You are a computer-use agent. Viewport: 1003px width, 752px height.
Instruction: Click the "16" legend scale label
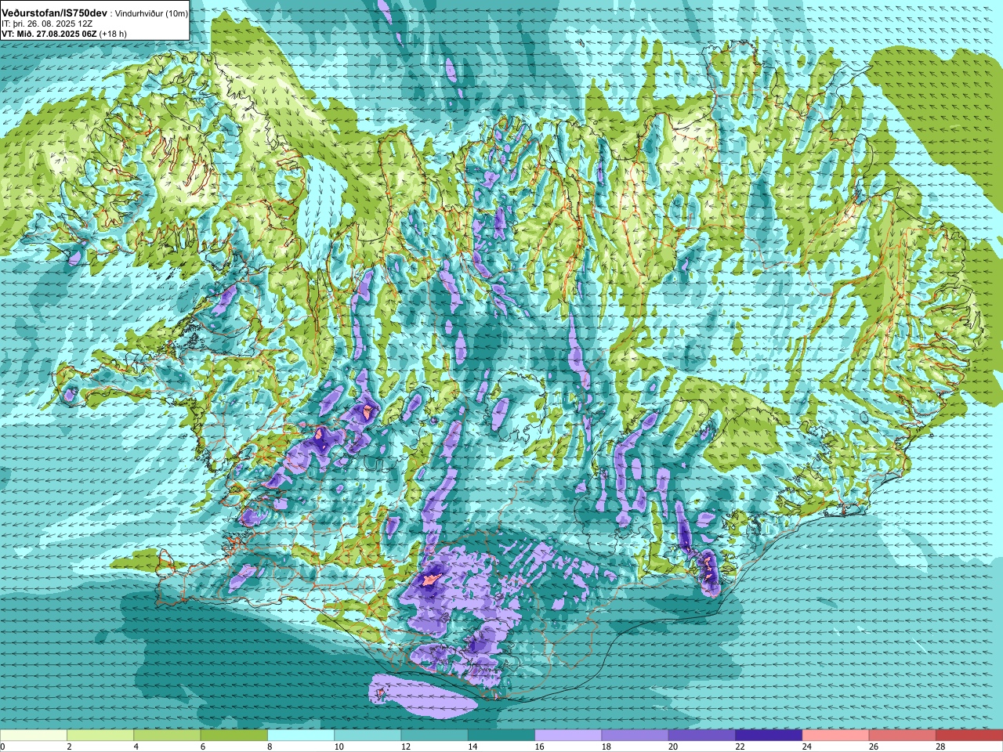tap(539, 747)
